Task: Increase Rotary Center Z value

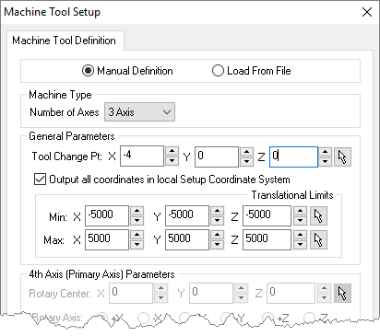Action: (324, 288)
